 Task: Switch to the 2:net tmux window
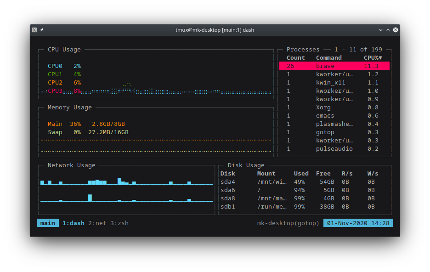pyautogui.click(x=97, y=223)
